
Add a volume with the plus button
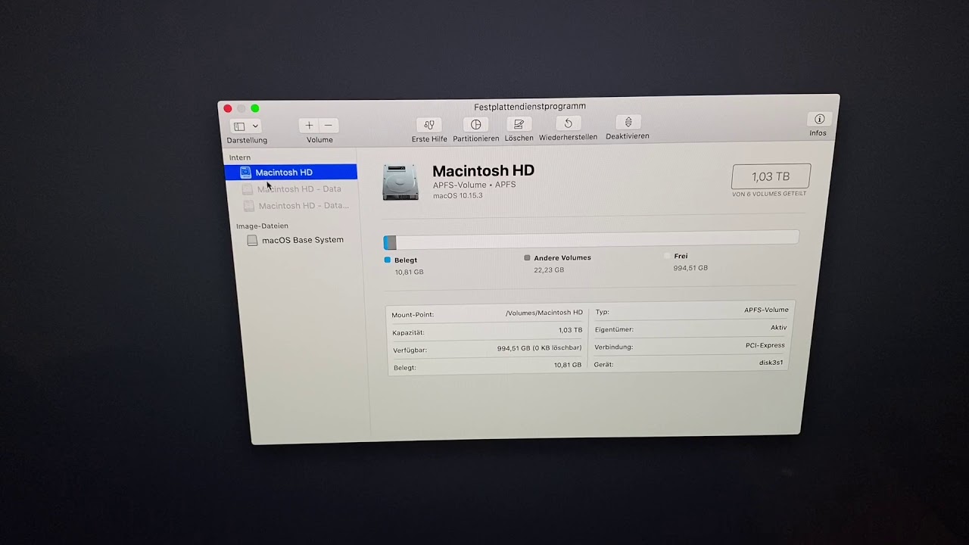point(309,126)
